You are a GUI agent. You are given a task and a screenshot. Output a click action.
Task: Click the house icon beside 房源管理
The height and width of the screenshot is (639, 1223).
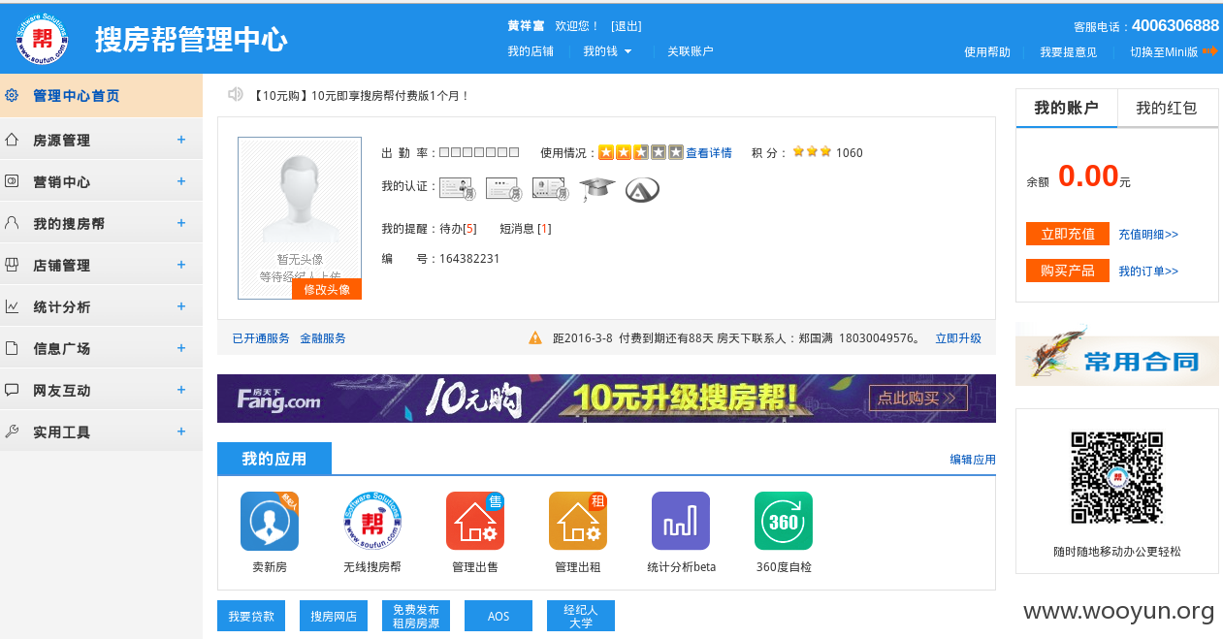point(12,140)
